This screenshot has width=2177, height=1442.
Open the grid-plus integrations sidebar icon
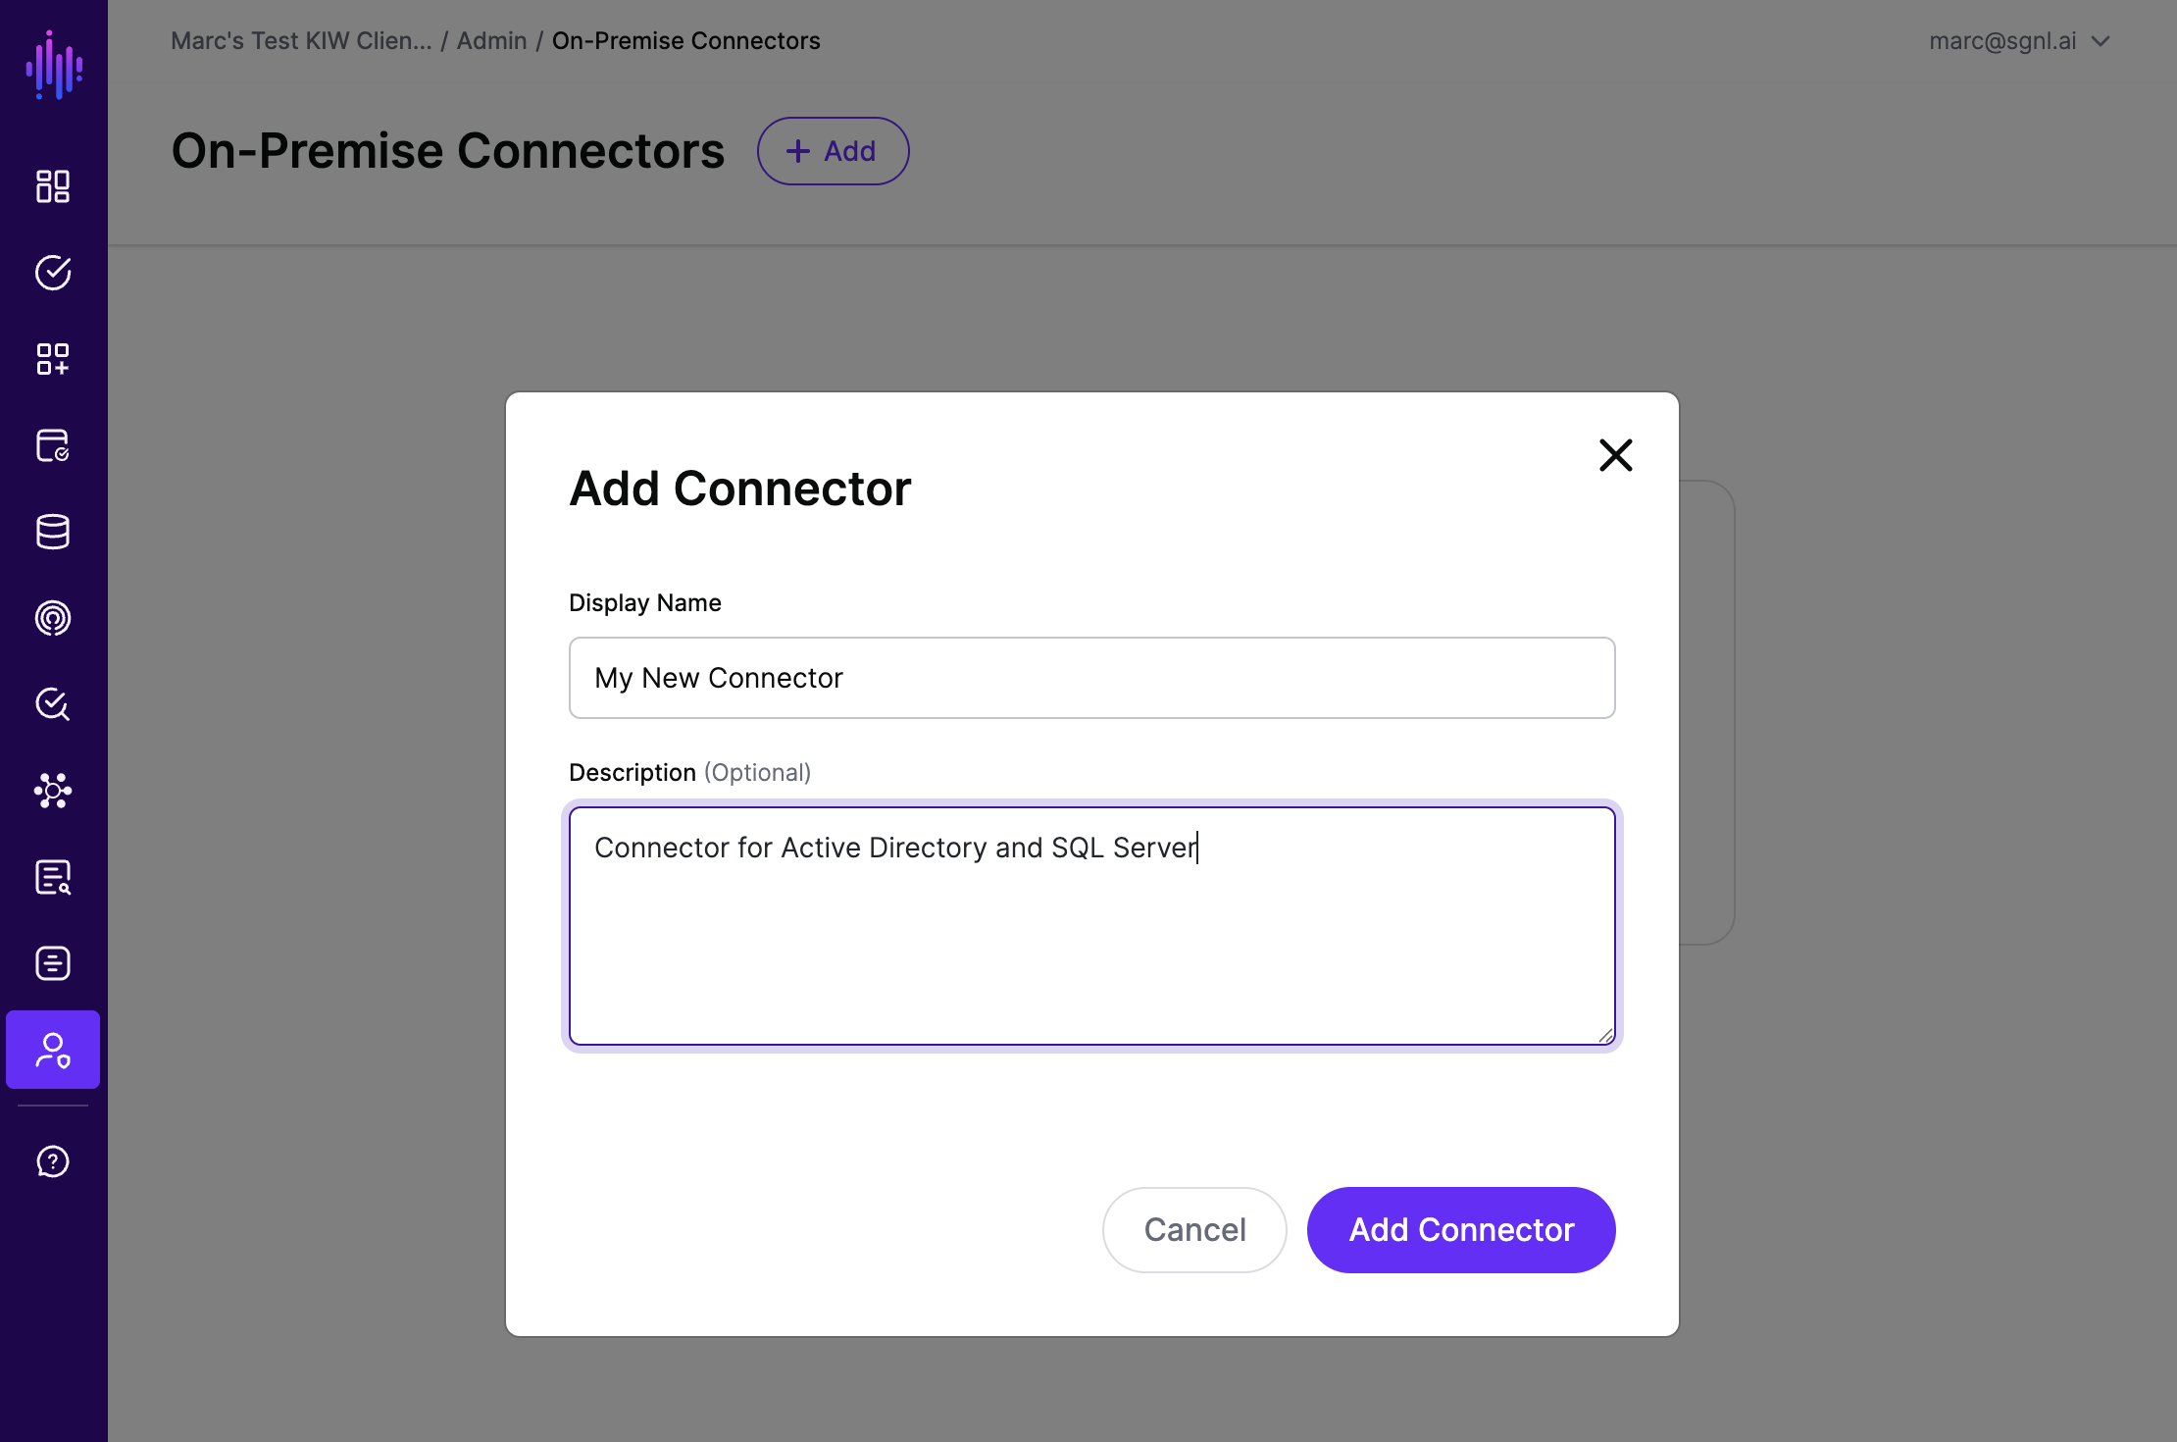53,359
